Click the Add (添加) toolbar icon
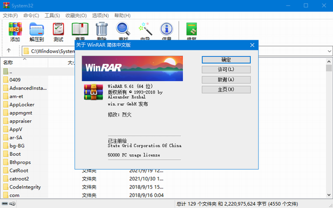 [x=15, y=29]
